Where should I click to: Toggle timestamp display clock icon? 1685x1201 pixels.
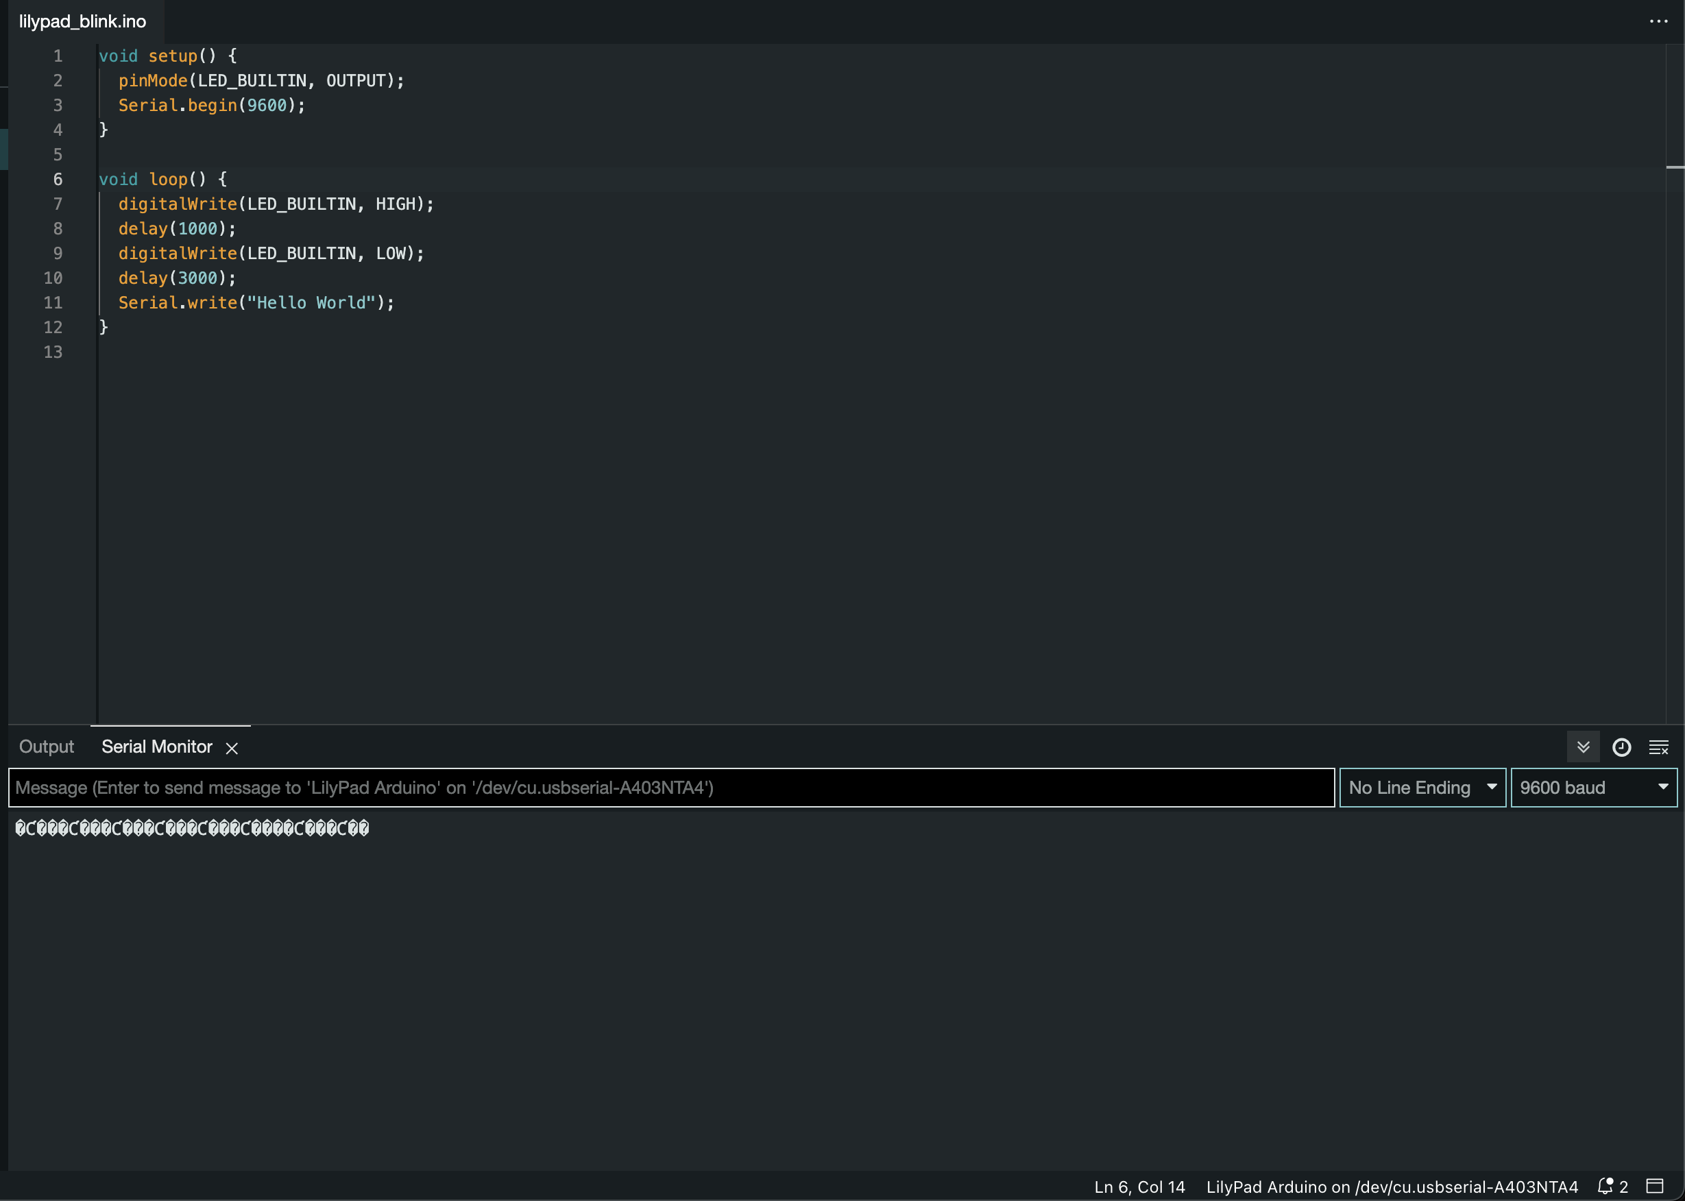point(1621,747)
